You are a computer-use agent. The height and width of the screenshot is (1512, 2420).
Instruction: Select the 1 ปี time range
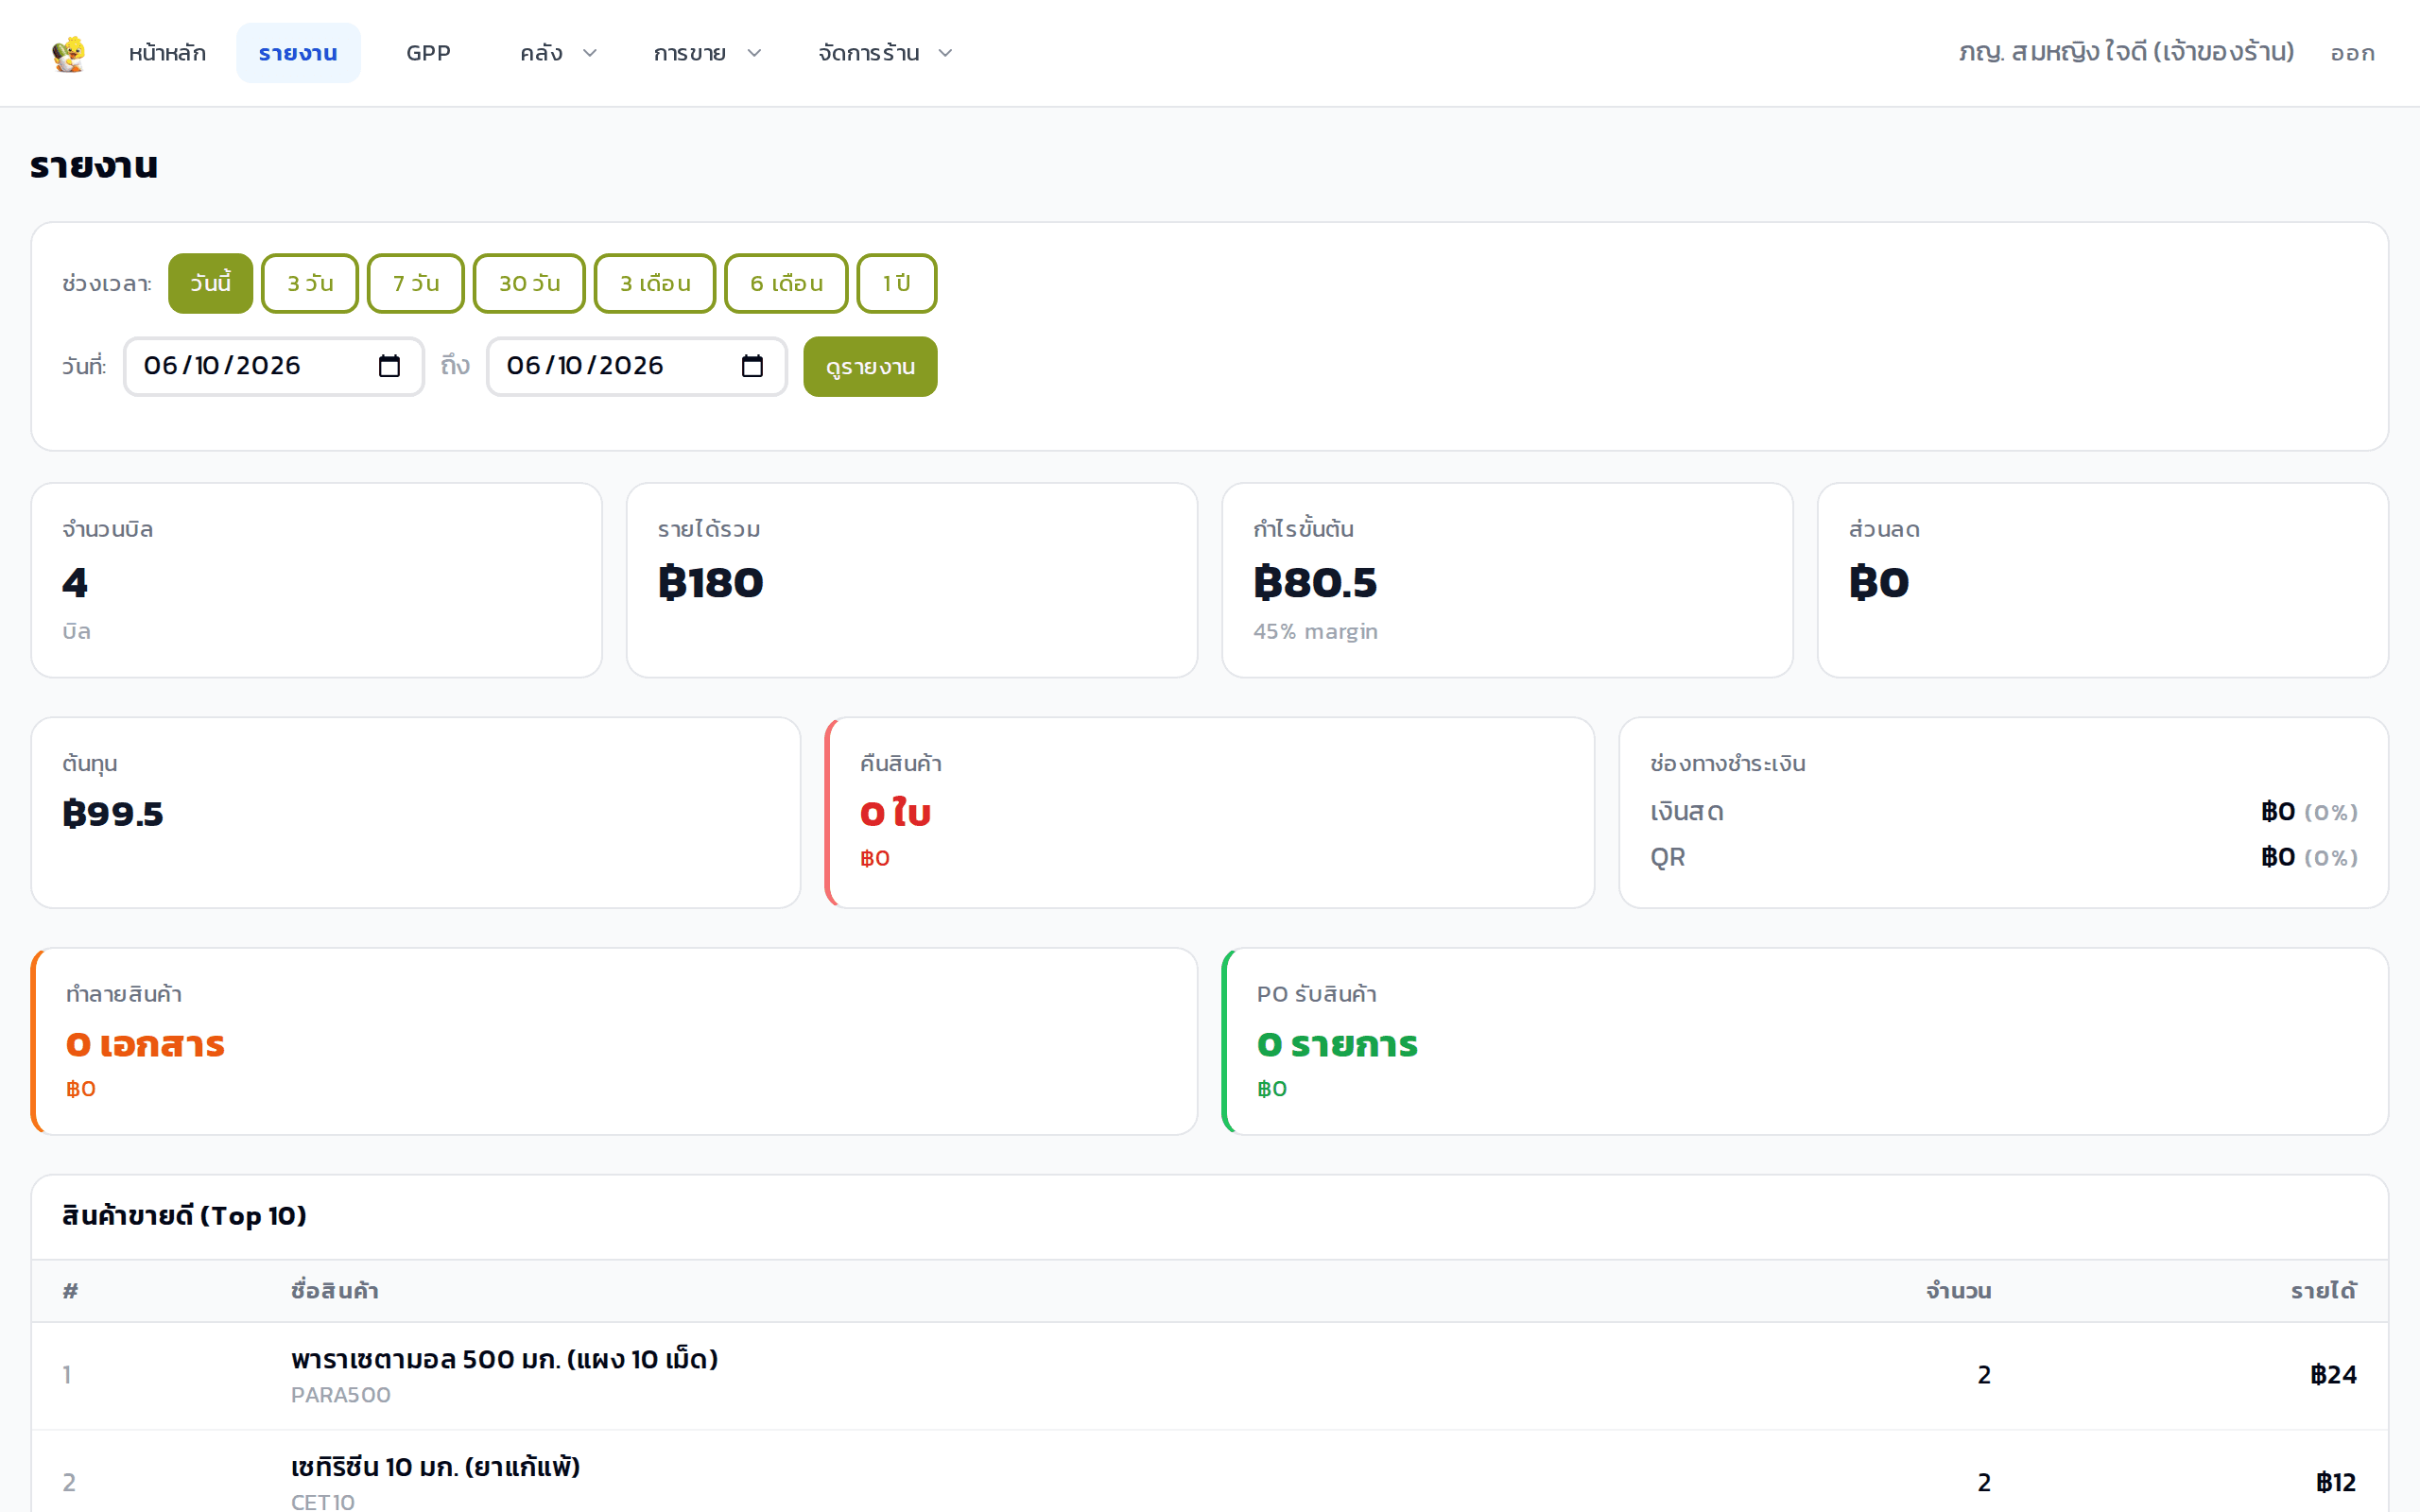point(897,283)
